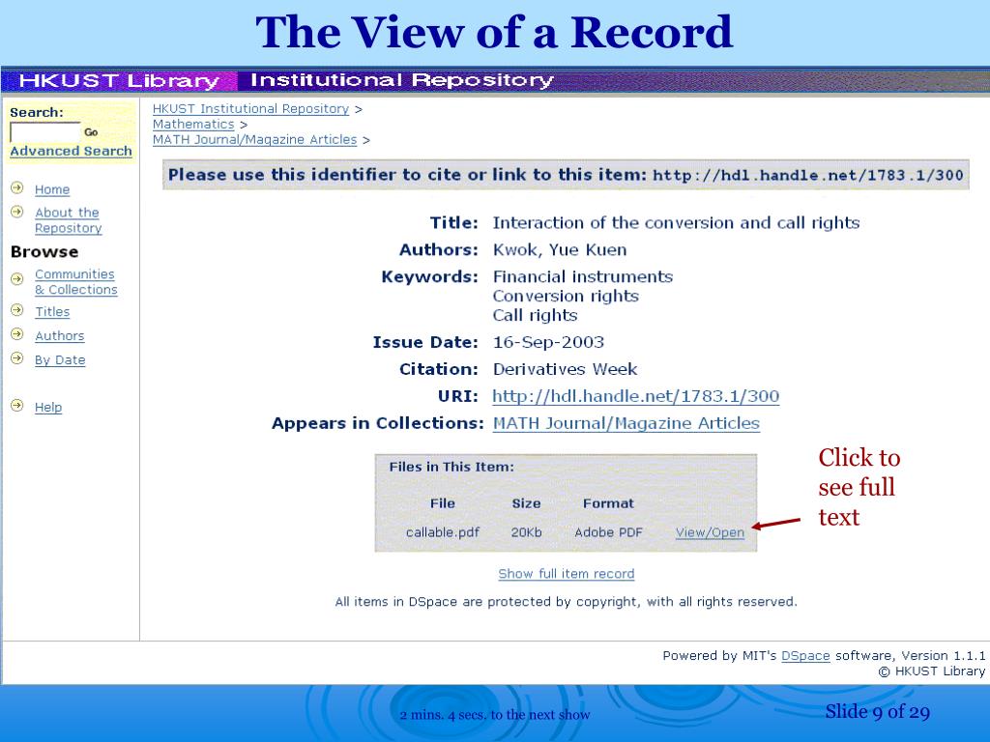
Task: Click the copyright notice text
Action: pos(567,602)
